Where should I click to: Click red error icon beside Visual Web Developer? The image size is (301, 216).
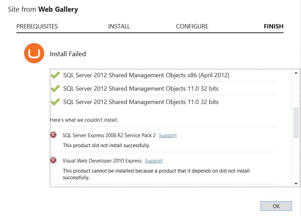tap(53, 160)
